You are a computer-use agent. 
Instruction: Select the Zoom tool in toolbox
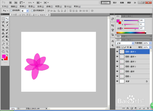point(7,51)
